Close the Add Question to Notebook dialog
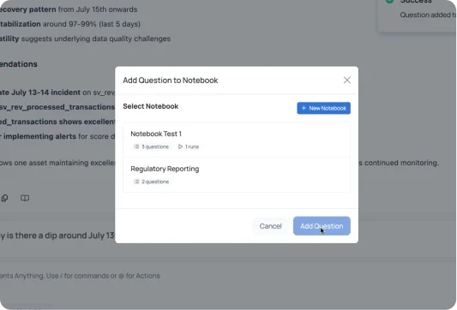 click(x=347, y=80)
